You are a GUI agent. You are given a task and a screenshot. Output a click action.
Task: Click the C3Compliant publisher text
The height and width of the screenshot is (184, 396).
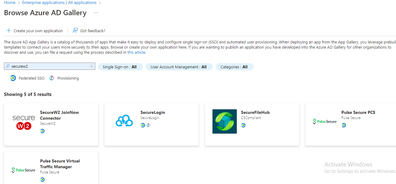click(x=251, y=118)
